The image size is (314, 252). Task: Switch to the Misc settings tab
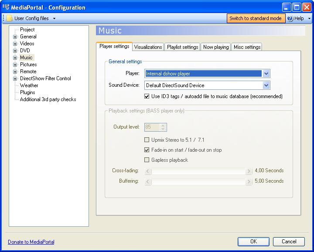click(x=247, y=47)
